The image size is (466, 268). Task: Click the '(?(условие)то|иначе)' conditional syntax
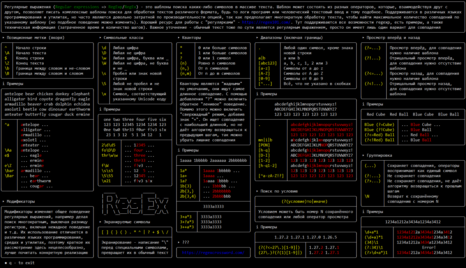click(x=304, y=201)
